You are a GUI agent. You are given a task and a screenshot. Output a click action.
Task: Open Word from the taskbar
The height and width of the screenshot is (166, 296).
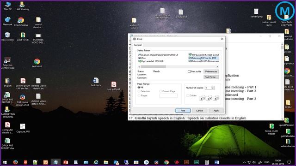[x=217, y=162]
